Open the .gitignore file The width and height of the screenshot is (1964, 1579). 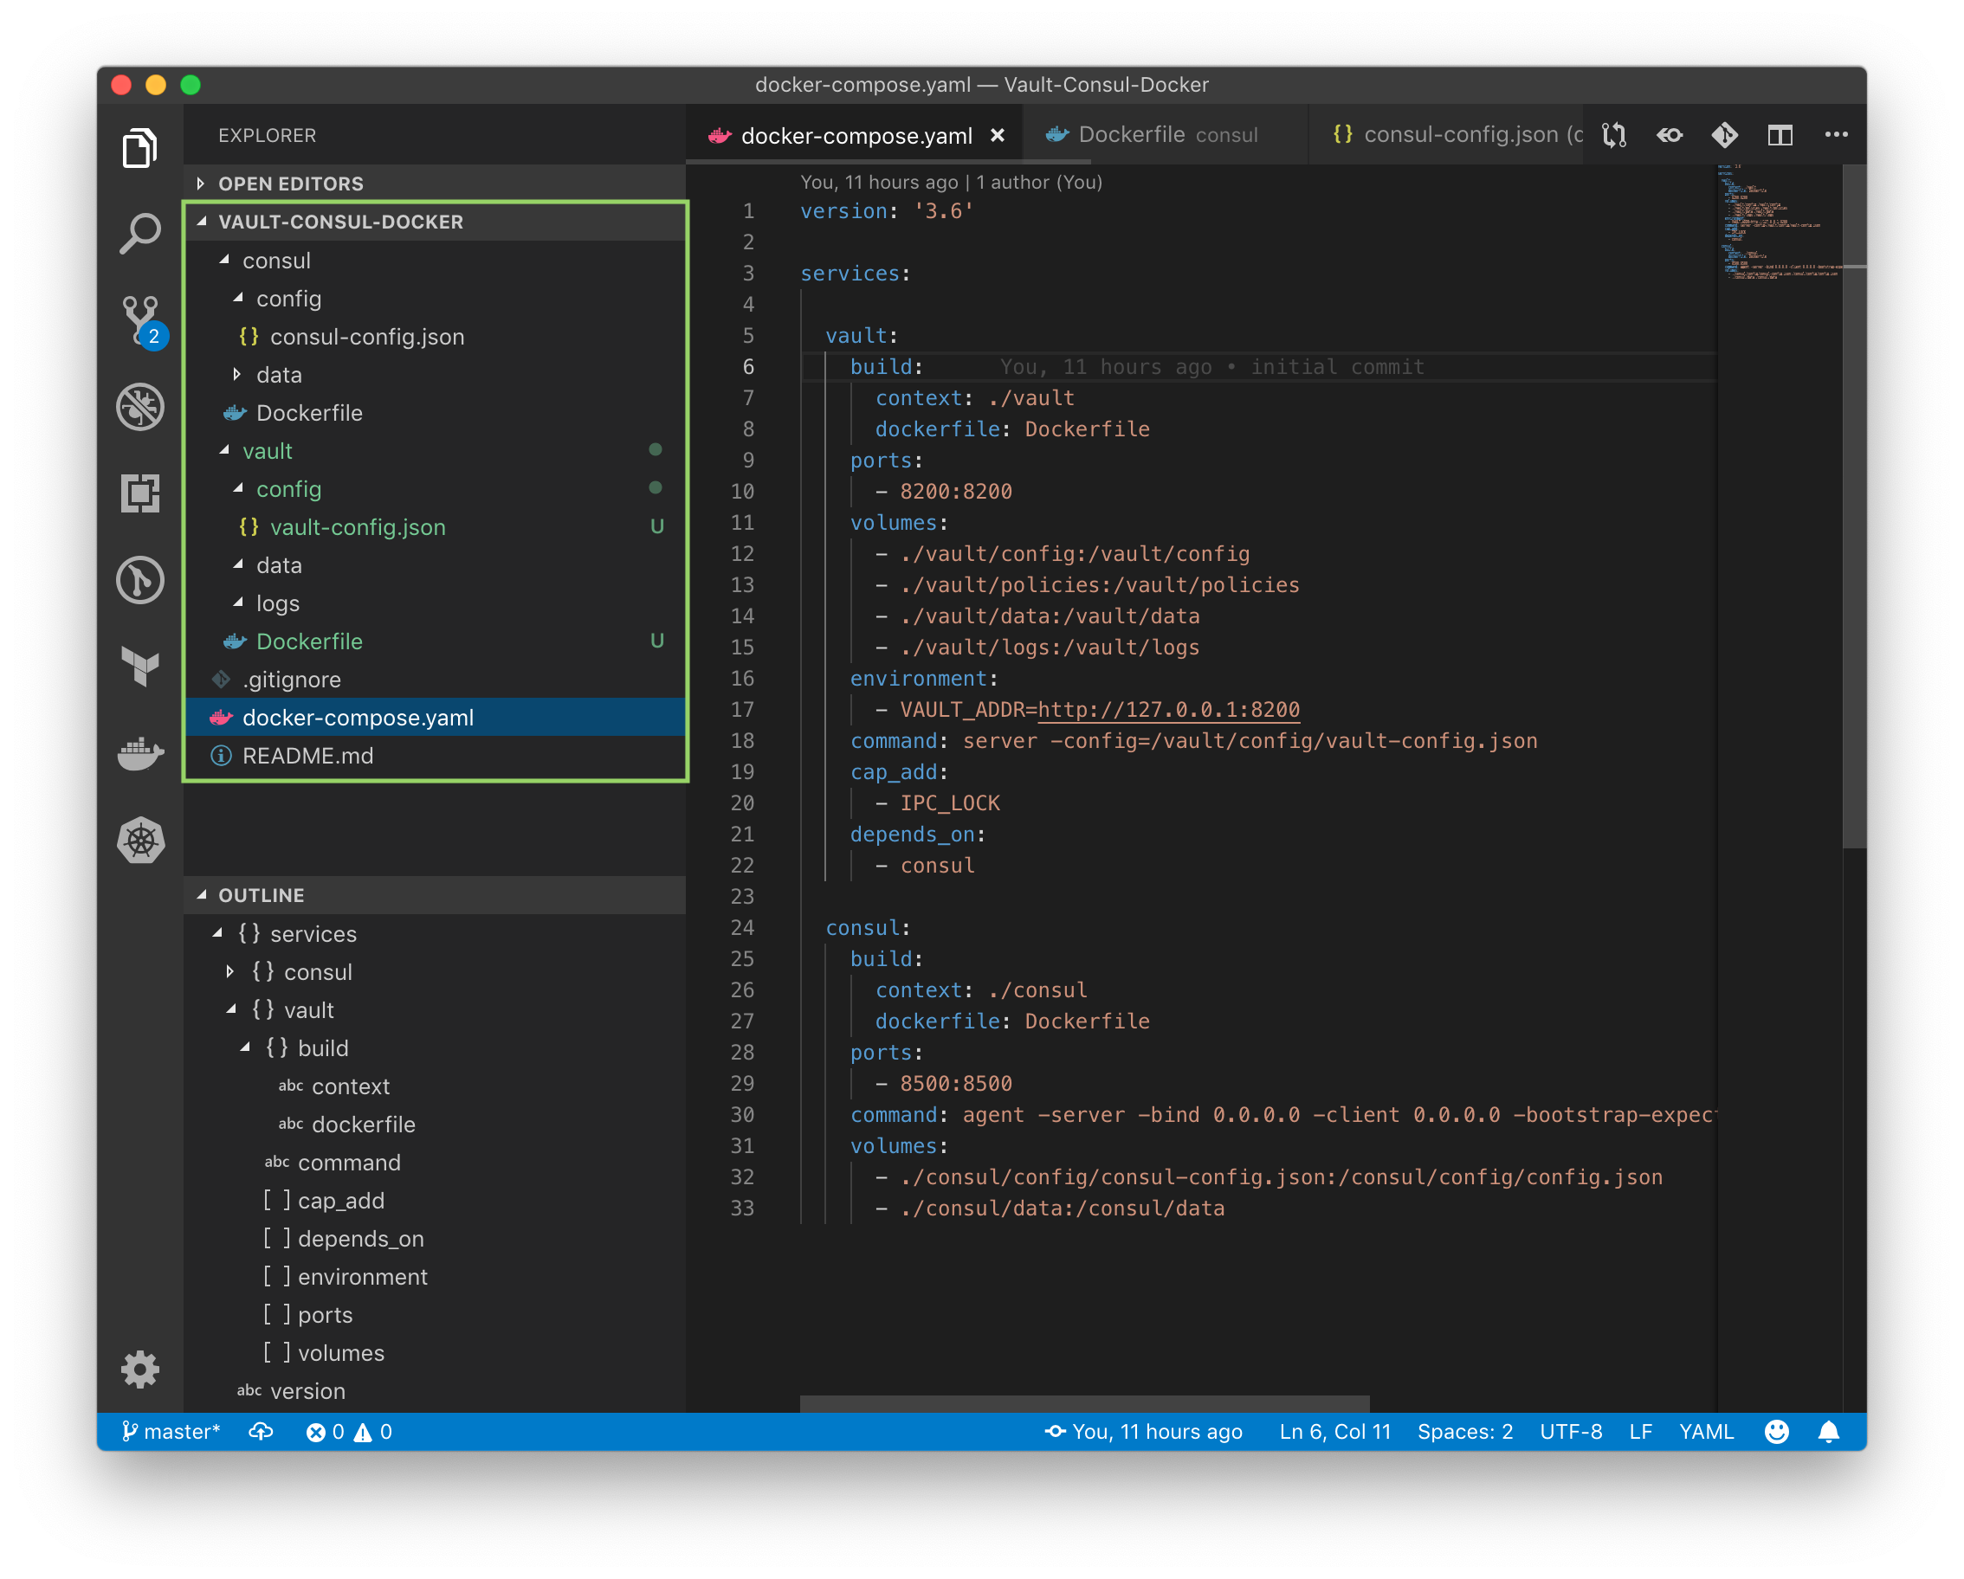(x=436, y=680)
